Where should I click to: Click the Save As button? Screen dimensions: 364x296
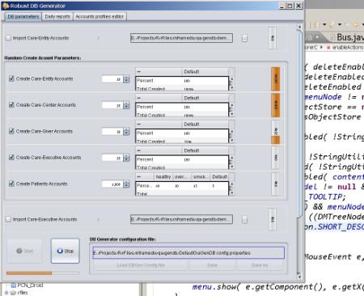[260, 265]
